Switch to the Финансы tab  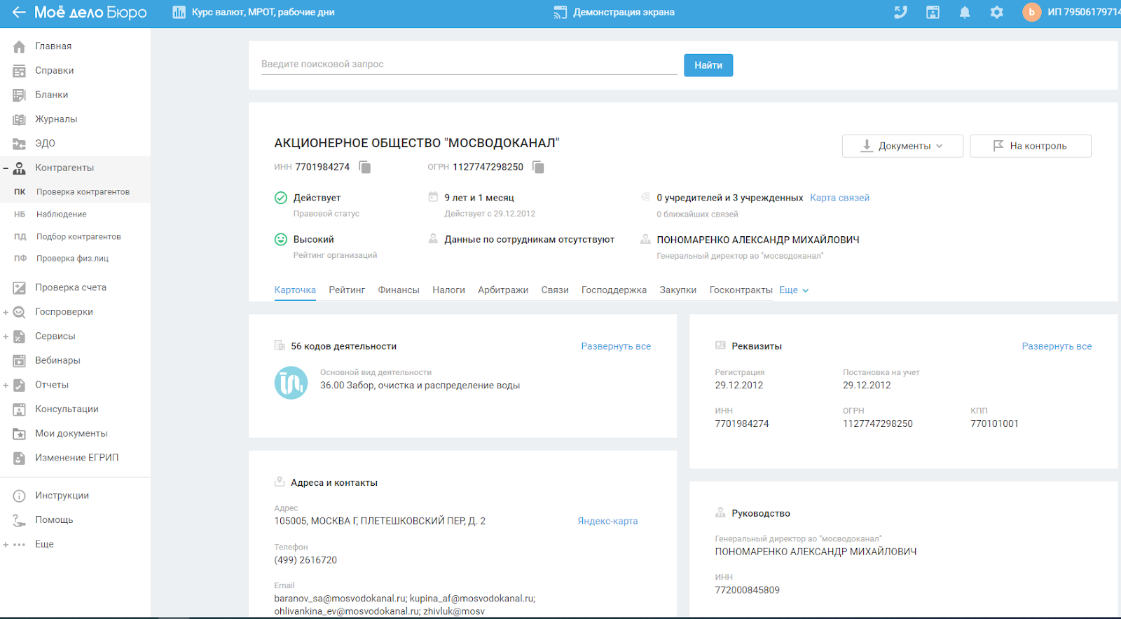point(399,290)
